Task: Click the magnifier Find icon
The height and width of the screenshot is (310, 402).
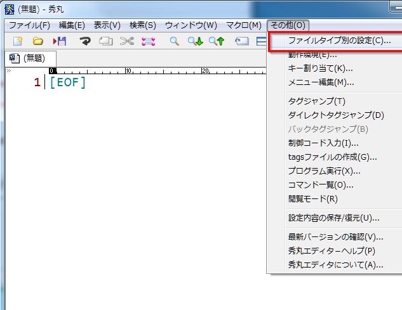Action: (174, 42)
